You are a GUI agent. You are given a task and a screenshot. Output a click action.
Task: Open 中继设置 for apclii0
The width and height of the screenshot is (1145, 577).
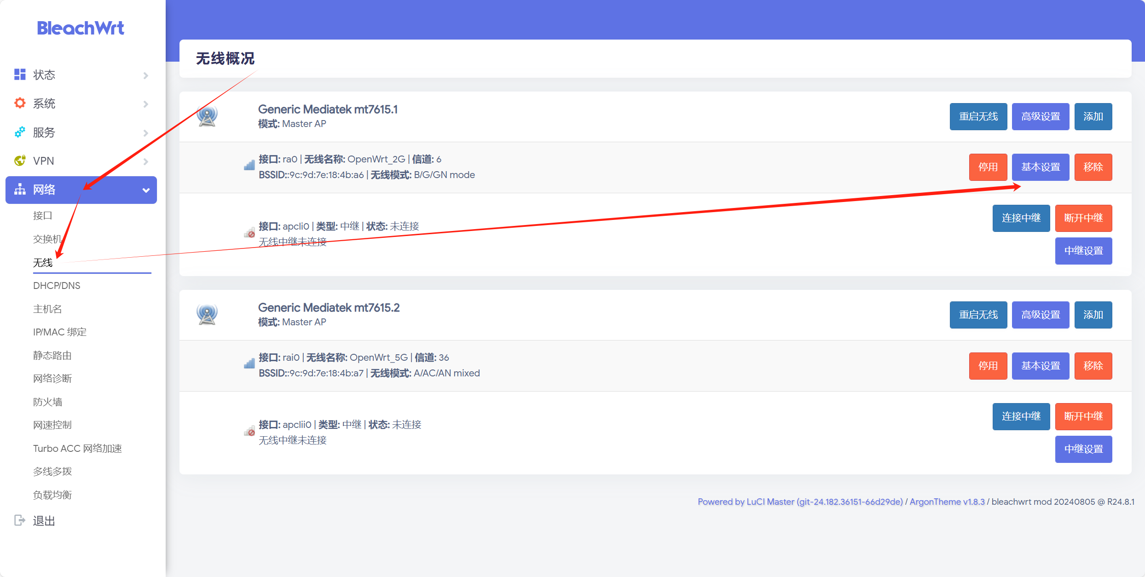(x=1084, y=449)
